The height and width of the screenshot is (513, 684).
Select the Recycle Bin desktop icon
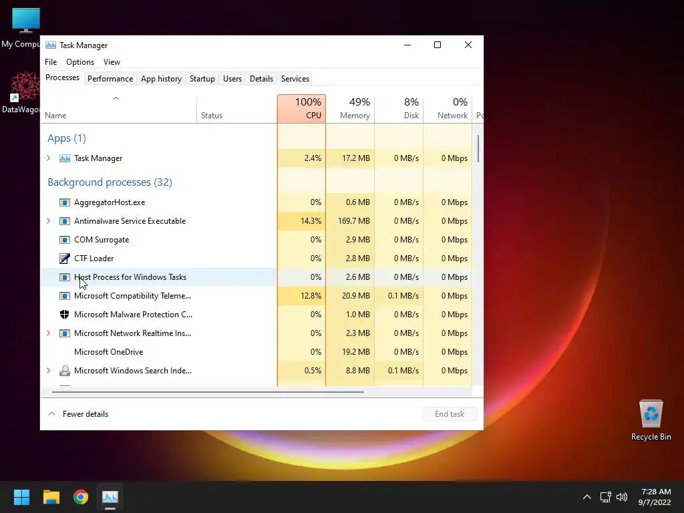pos(651,421)
